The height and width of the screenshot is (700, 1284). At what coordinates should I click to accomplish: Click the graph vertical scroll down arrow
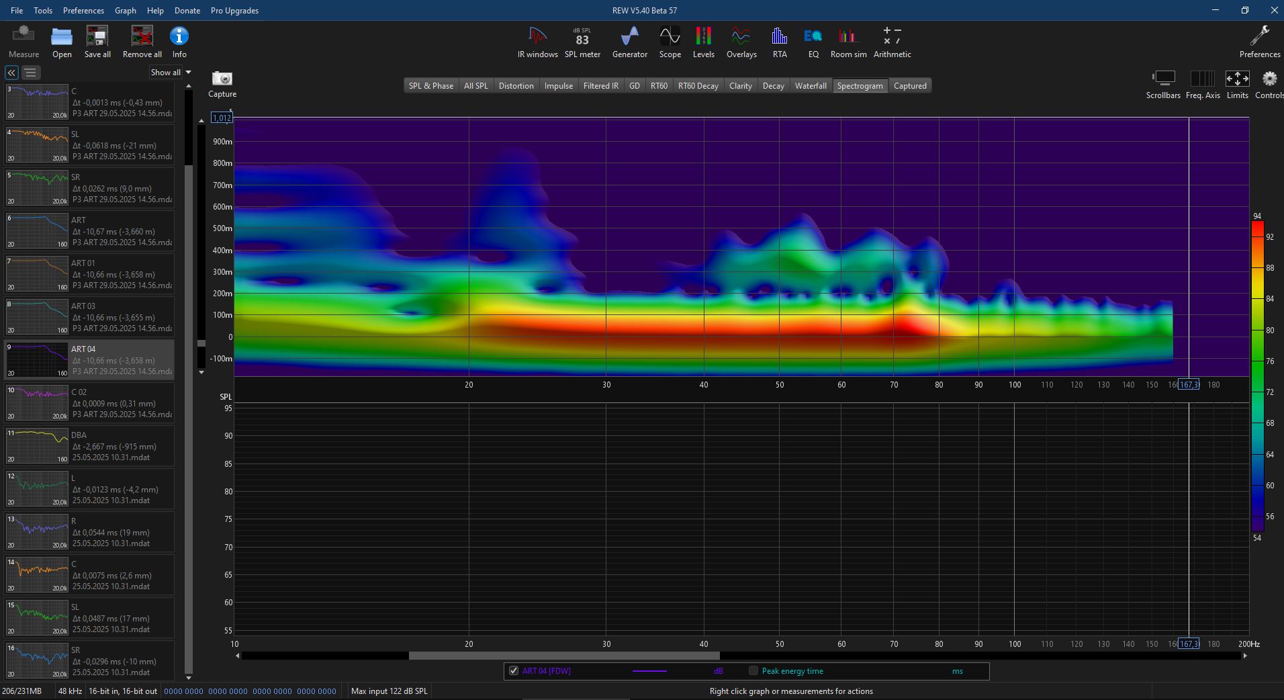click(201, 372)
